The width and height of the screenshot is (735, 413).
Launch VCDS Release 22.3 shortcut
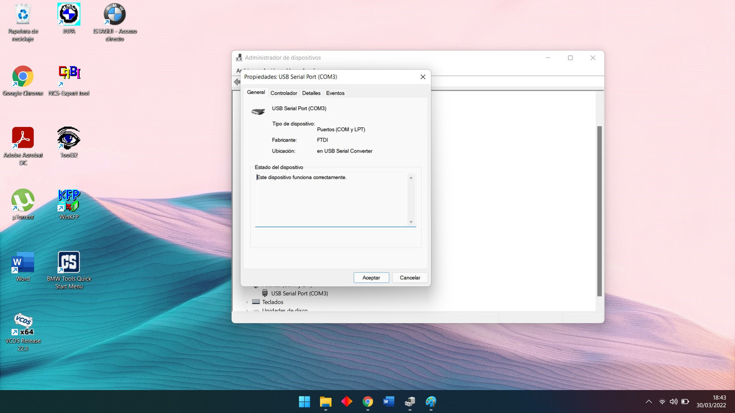tap(23, 332)
